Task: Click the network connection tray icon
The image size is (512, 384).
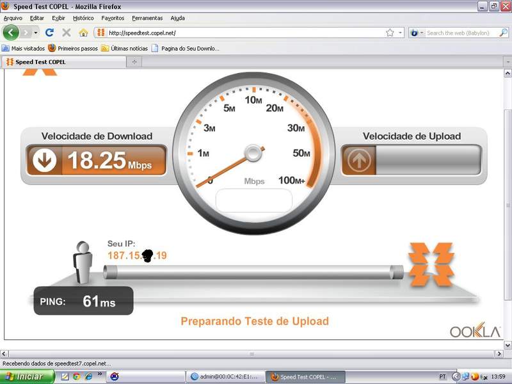Action: [x=465, y=377]
